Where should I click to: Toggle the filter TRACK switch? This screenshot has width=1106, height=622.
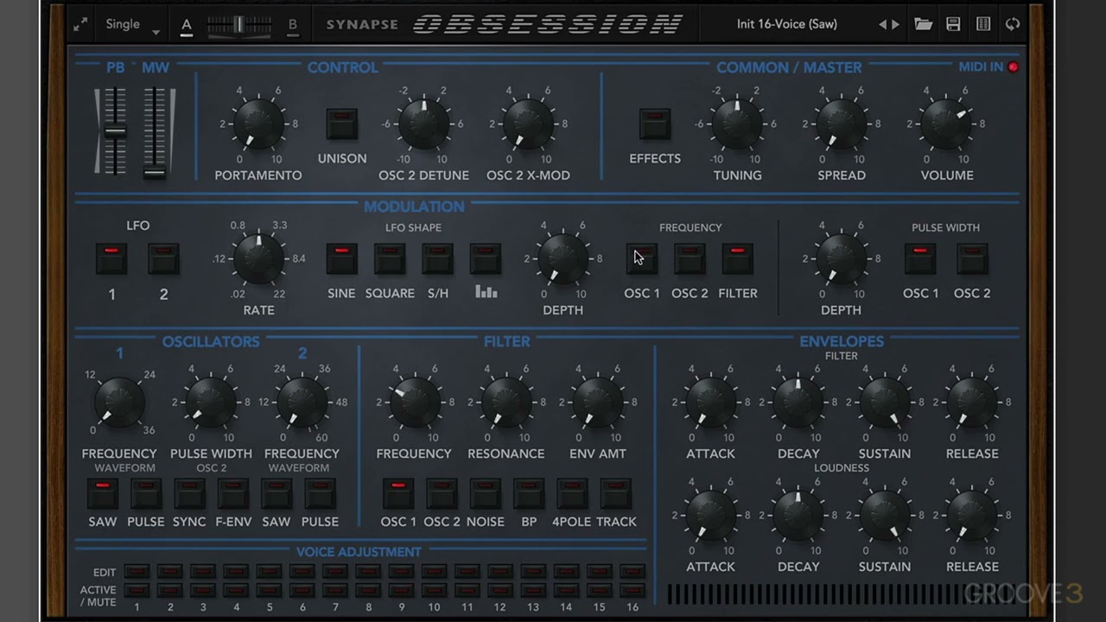click(x=615, y=494)
